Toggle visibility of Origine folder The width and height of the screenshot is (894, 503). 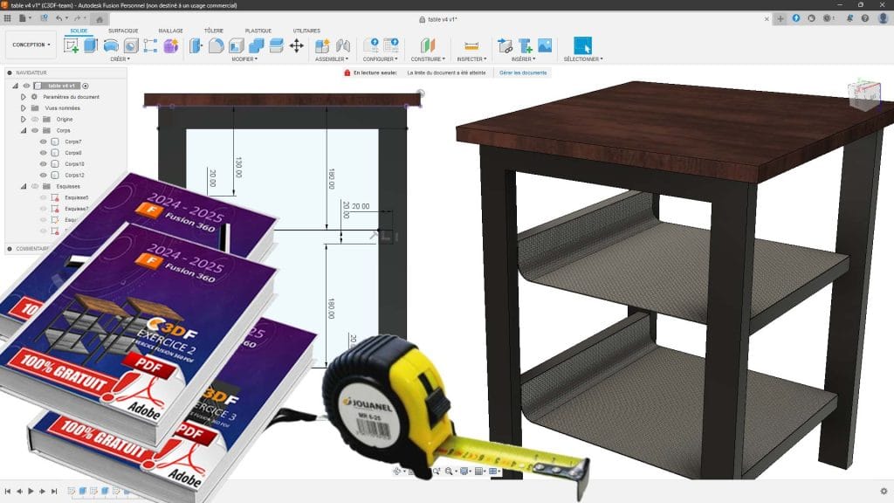[x=35, y=119]
